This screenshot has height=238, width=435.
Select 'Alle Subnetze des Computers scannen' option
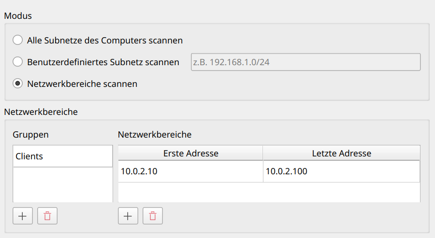pos(18,40)
